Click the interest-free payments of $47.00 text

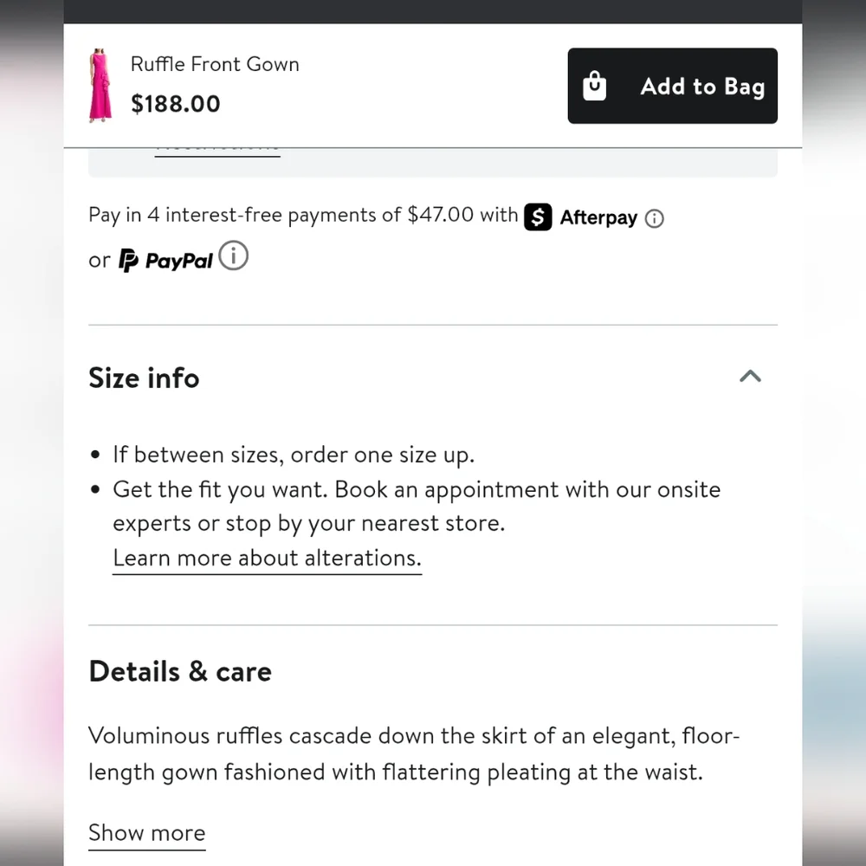(x=302, y=215)
